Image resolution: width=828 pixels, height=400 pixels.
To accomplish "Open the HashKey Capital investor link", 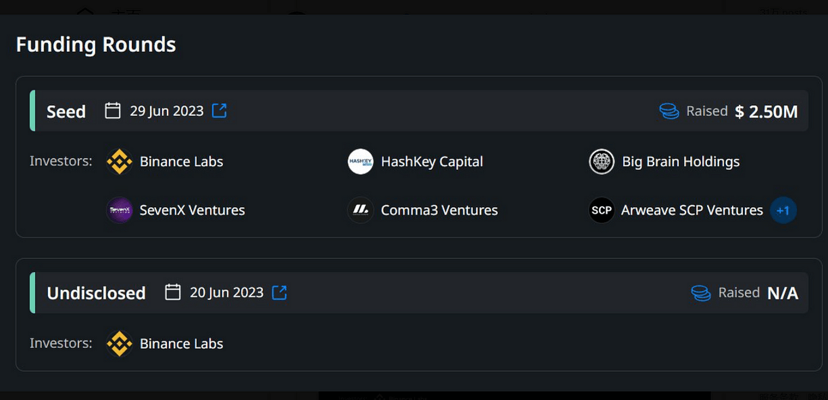I will [432, 162].
